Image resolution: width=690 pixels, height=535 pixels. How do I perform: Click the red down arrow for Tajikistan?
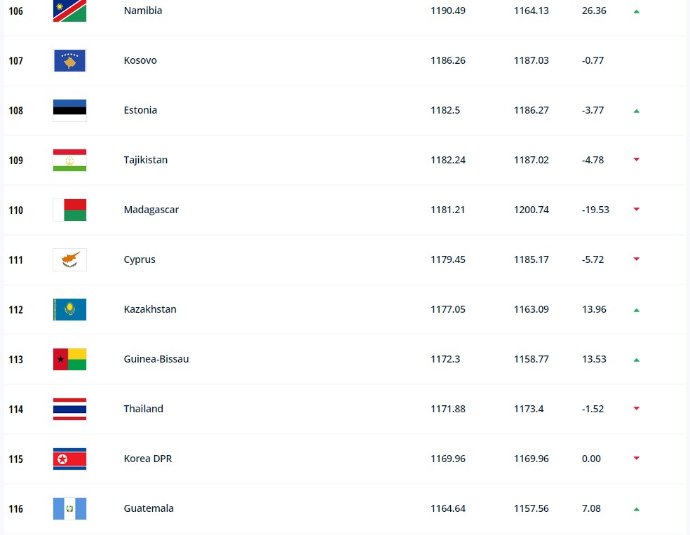click(636, 159)
